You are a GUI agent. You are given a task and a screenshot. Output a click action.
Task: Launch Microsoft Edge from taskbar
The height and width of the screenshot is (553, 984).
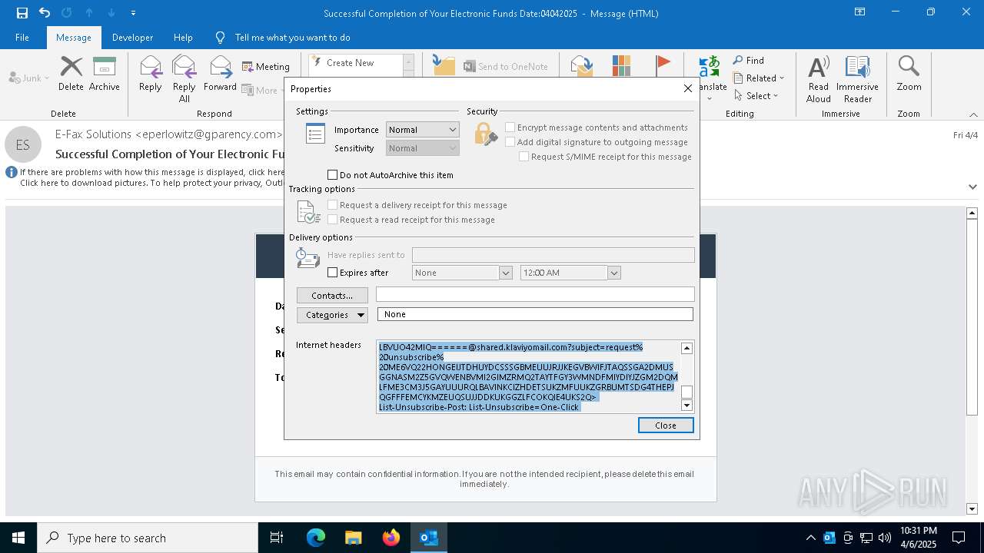316,538
